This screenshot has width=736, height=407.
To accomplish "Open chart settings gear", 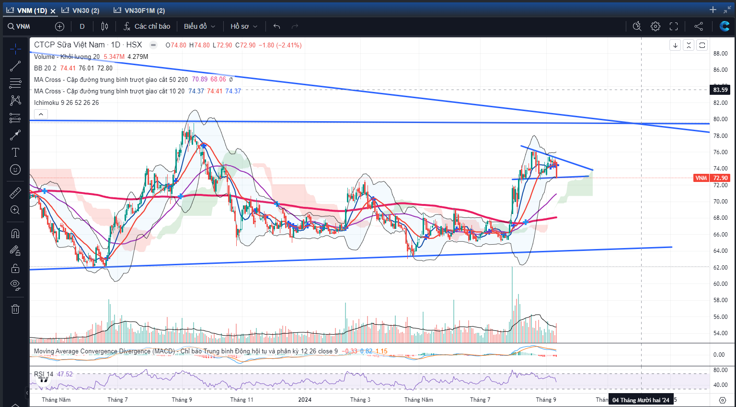I will click(655, 26).
